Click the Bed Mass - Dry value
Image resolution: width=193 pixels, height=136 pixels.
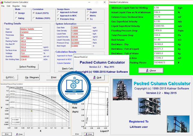point(164,44)
